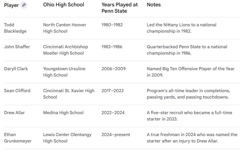Screen dimensions: 244x152
Task: Click the Years Played at Penn State header
Action: pos(119,8)
